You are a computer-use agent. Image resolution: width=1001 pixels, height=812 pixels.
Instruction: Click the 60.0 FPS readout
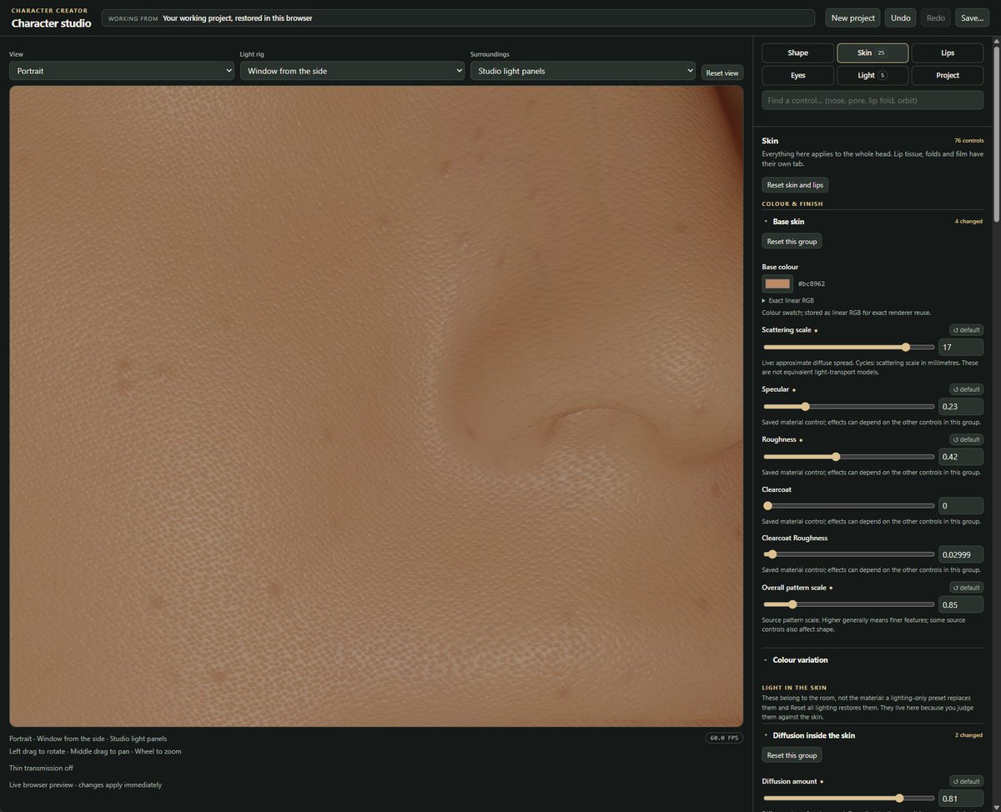724,738
